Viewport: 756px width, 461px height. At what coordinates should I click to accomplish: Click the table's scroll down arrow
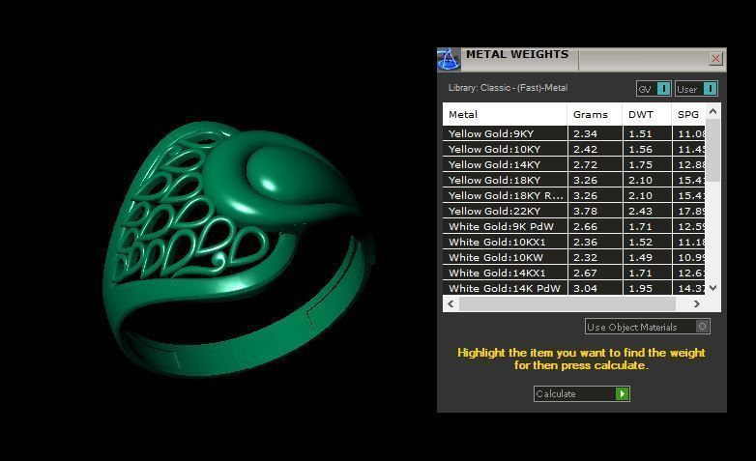[713, 288]
